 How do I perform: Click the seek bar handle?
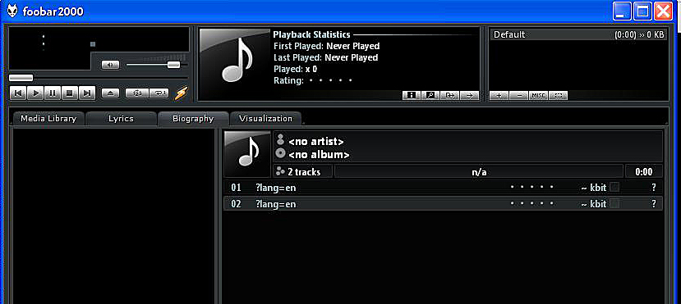pyautogui.click(x=21, y=78)
